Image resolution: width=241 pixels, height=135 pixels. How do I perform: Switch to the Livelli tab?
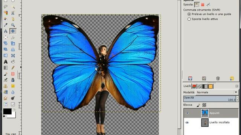[187, 86]
